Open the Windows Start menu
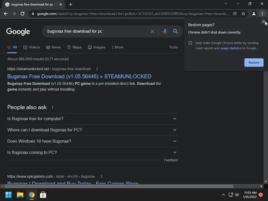Viewport: 268px width, 201px height. [8, 195]
